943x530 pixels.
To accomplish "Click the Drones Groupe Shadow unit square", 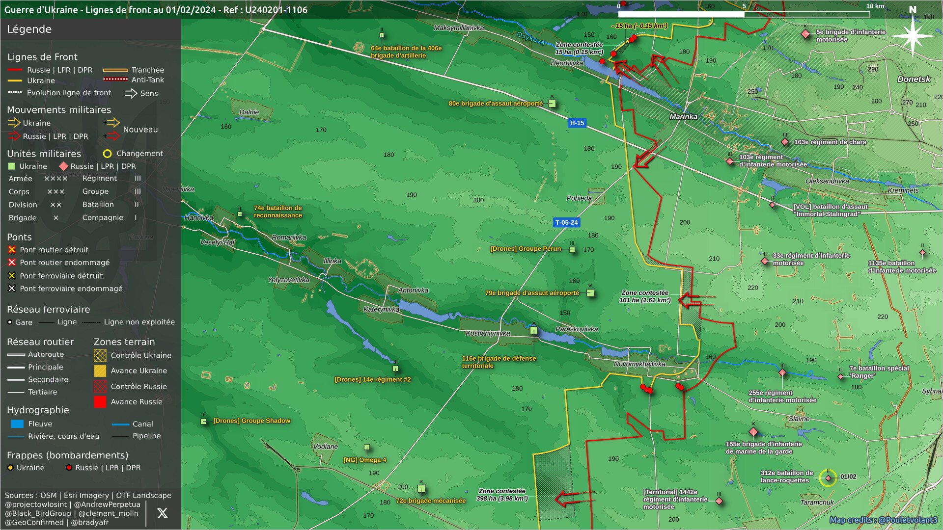I will 203,421.
